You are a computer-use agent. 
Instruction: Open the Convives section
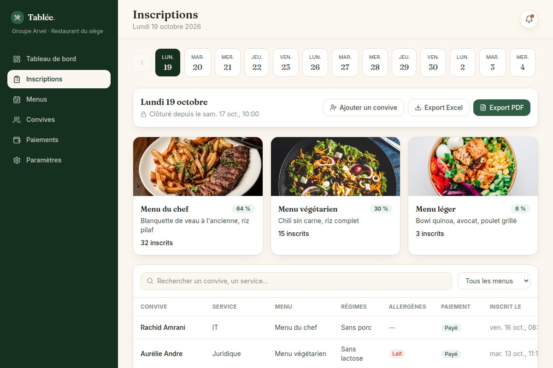pos(59,120)
